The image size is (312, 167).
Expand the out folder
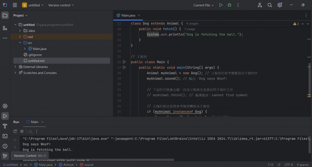point(20,37)
